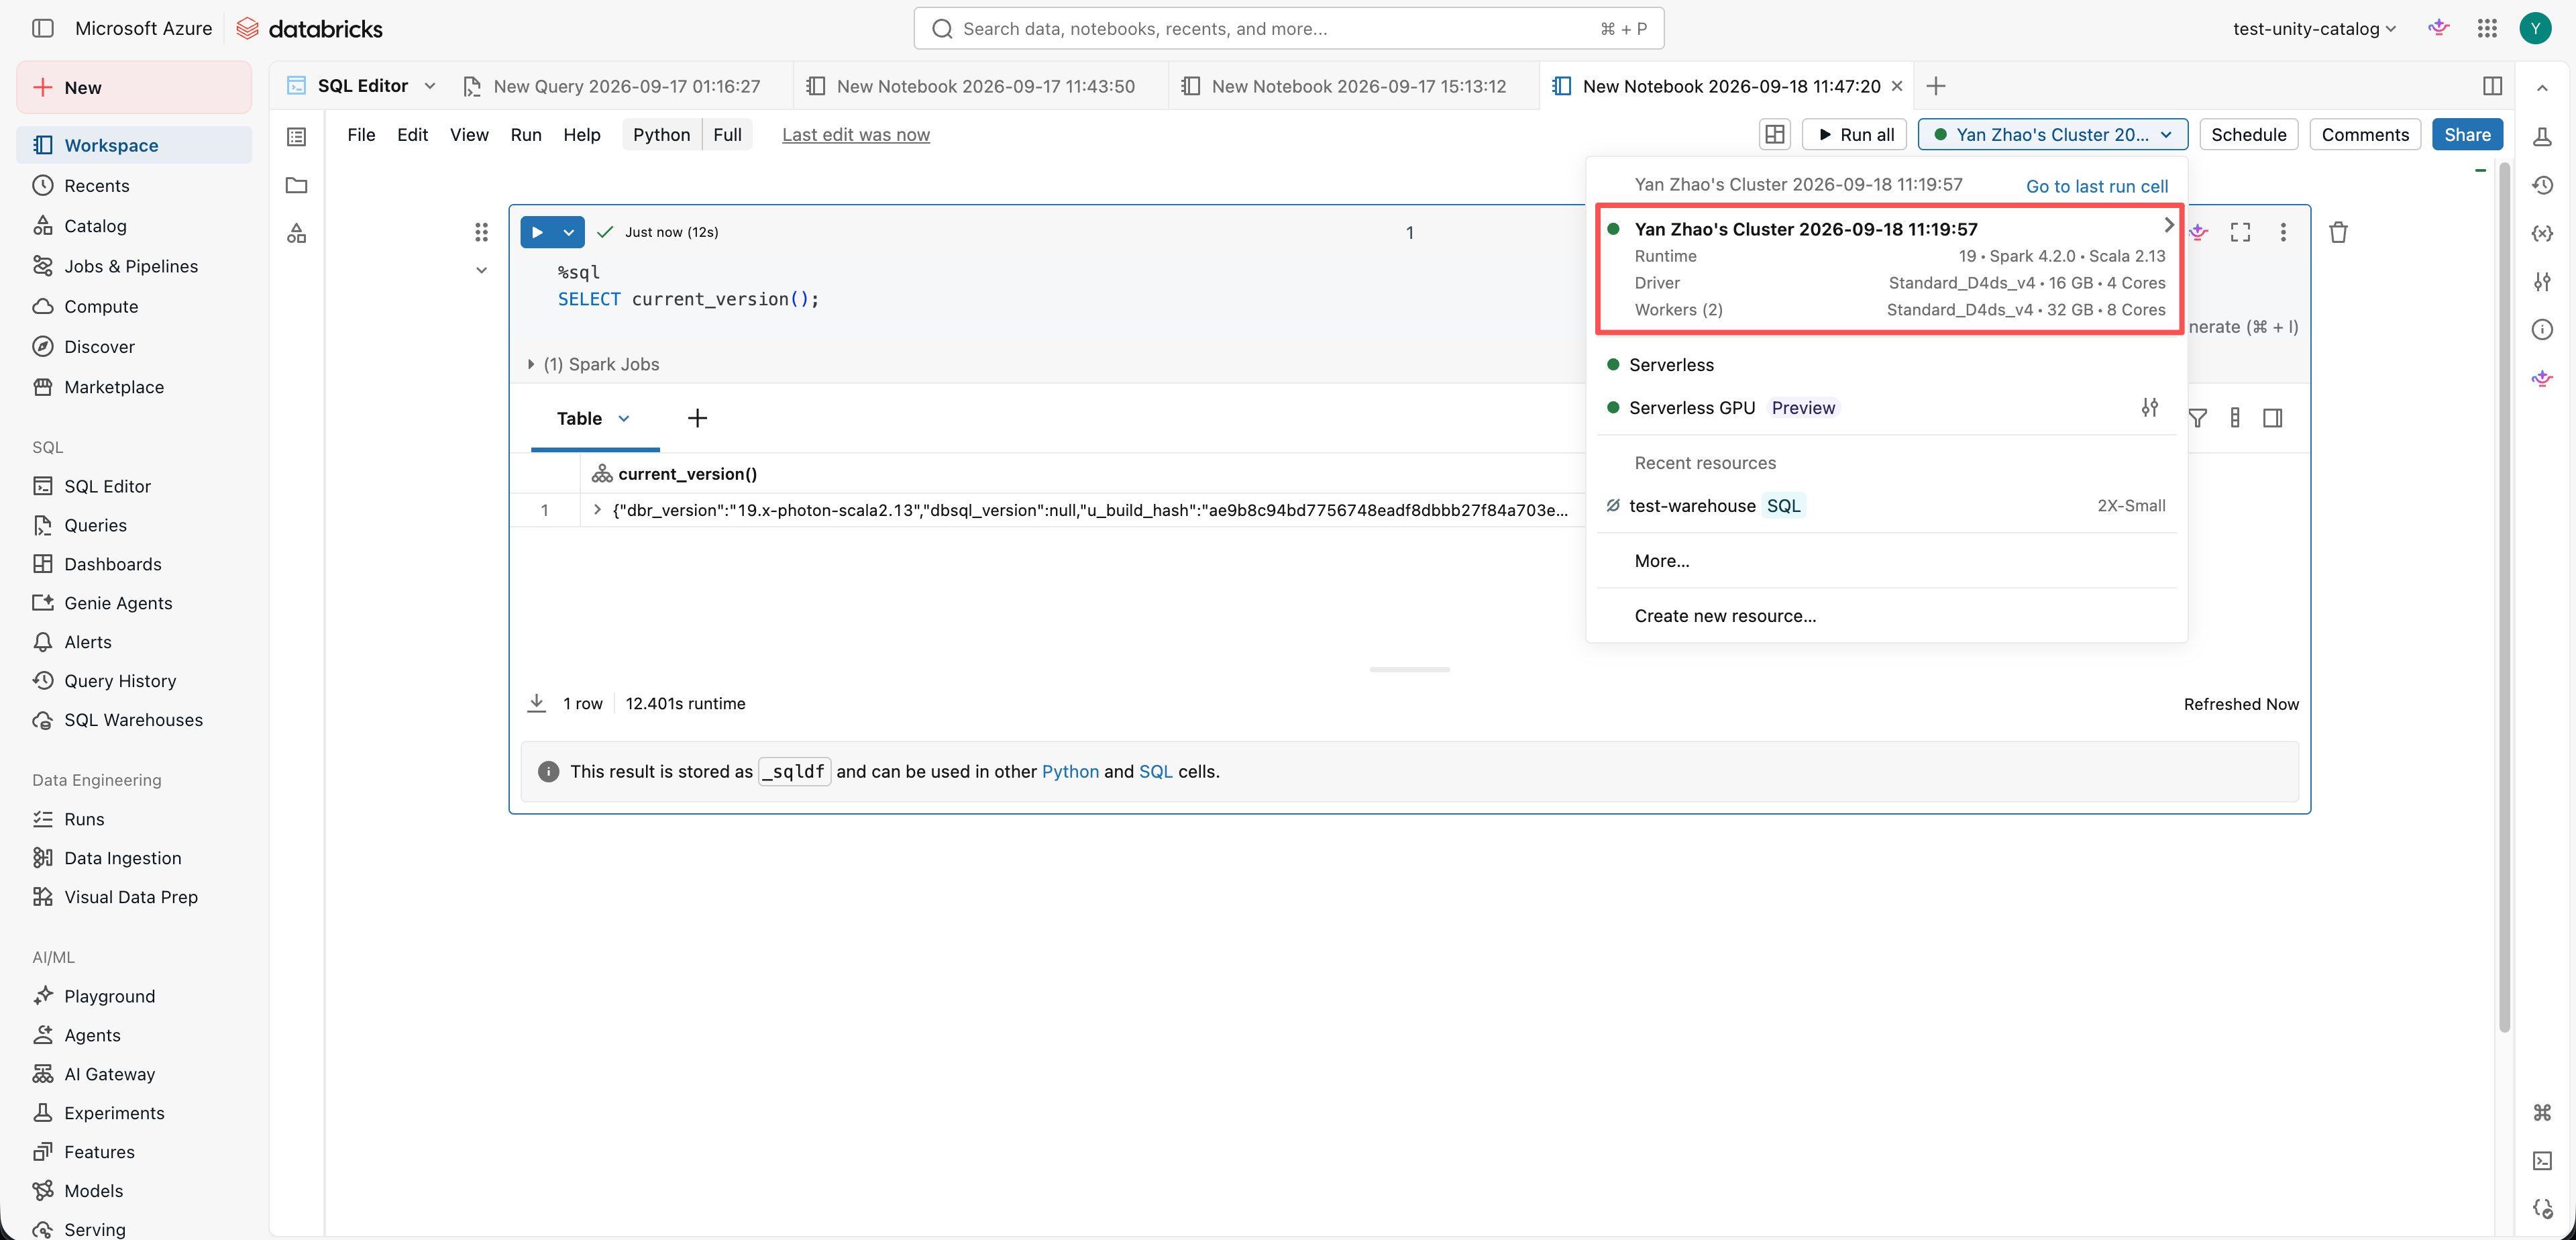This screenshot has height=1240, width=2576.
Task: Open notebook info icon on right rail
Action: click(x=2543, y=329)
